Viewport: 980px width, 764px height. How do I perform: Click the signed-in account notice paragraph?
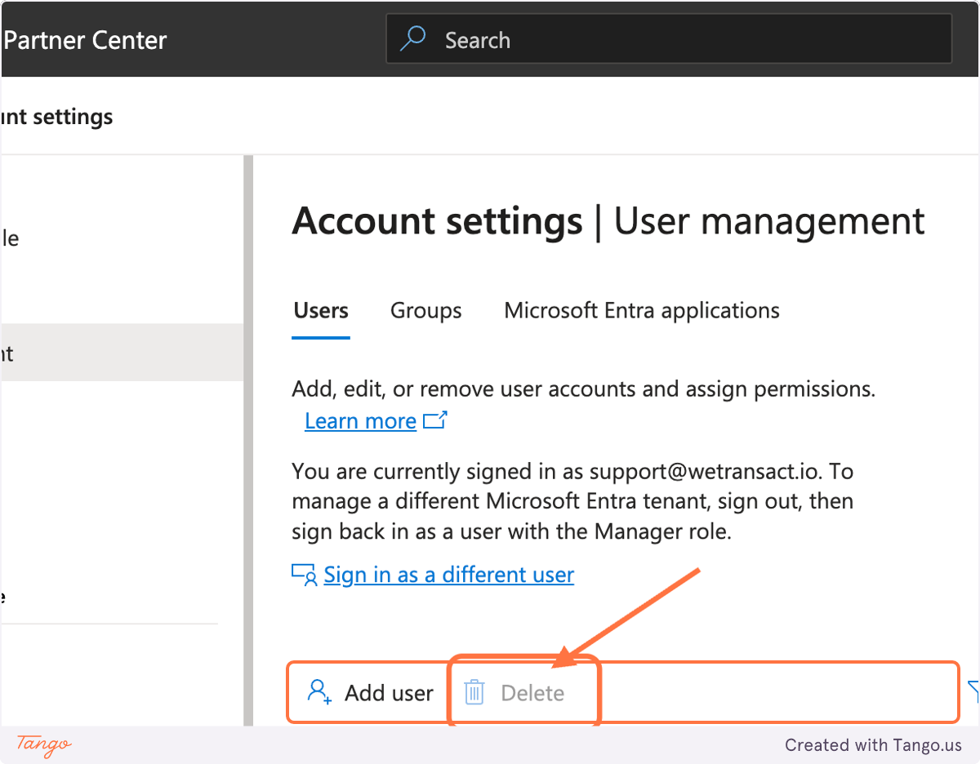[x=572, y=502]
